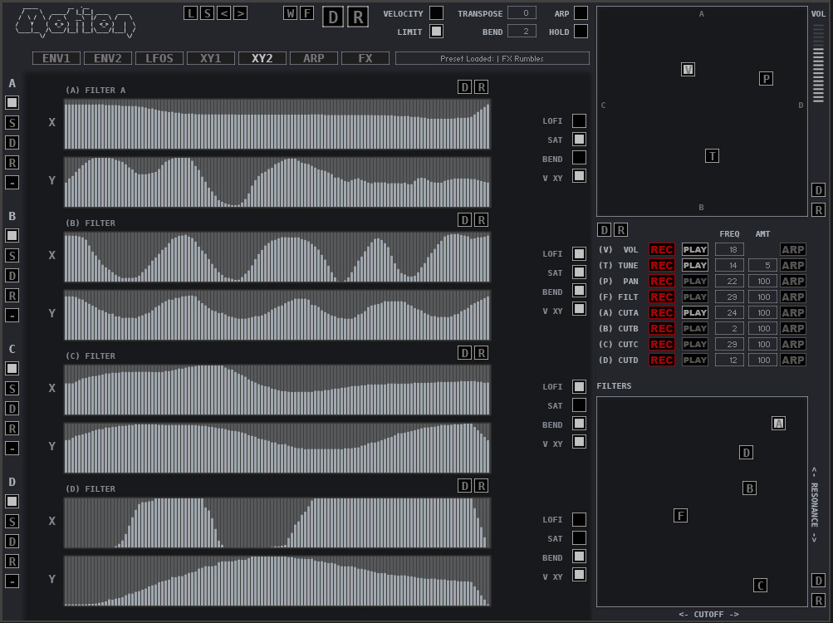Click the W button in top toolbar
The width and height of the screenshot is (833, 623).
coord(290,12)
